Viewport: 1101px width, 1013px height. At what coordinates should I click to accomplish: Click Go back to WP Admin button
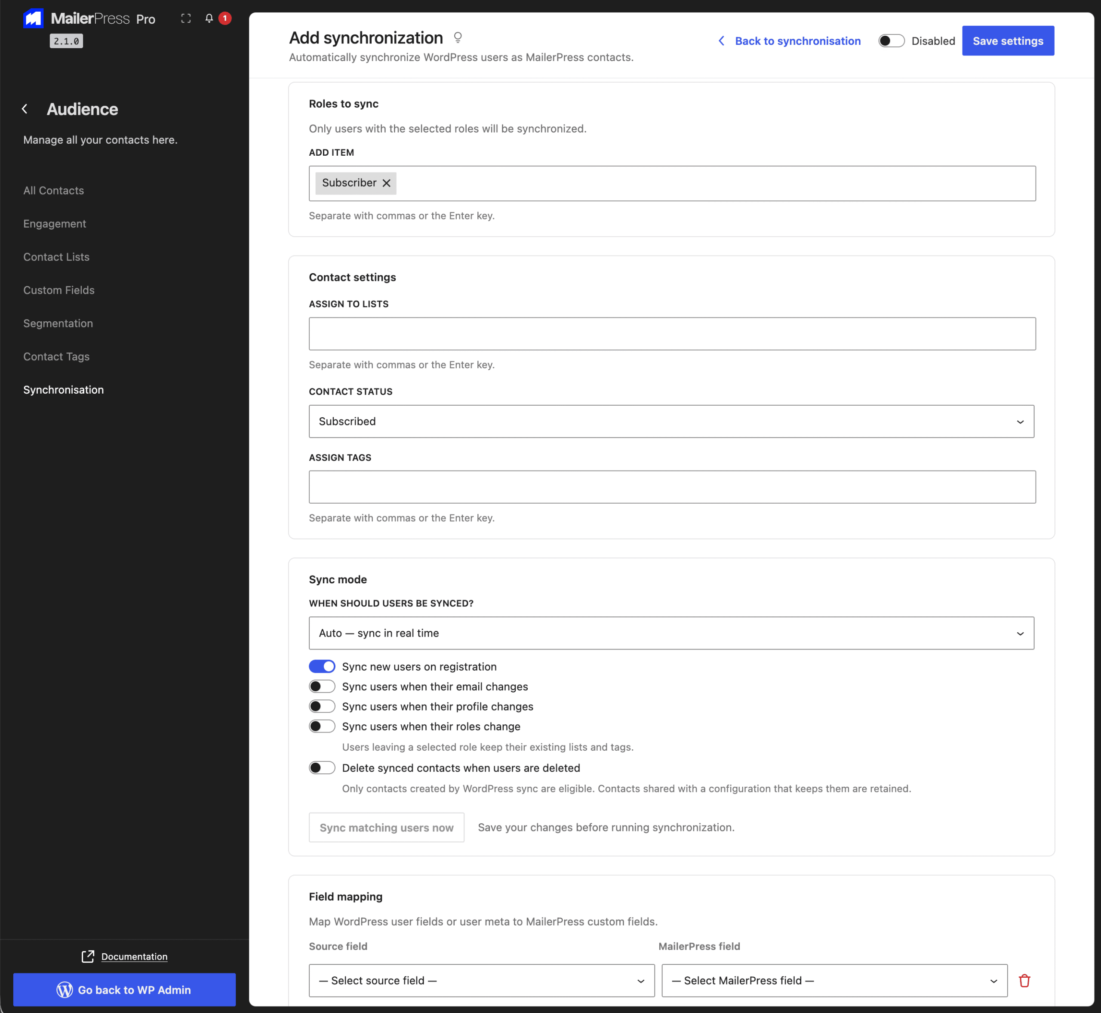tap(124, 989)
